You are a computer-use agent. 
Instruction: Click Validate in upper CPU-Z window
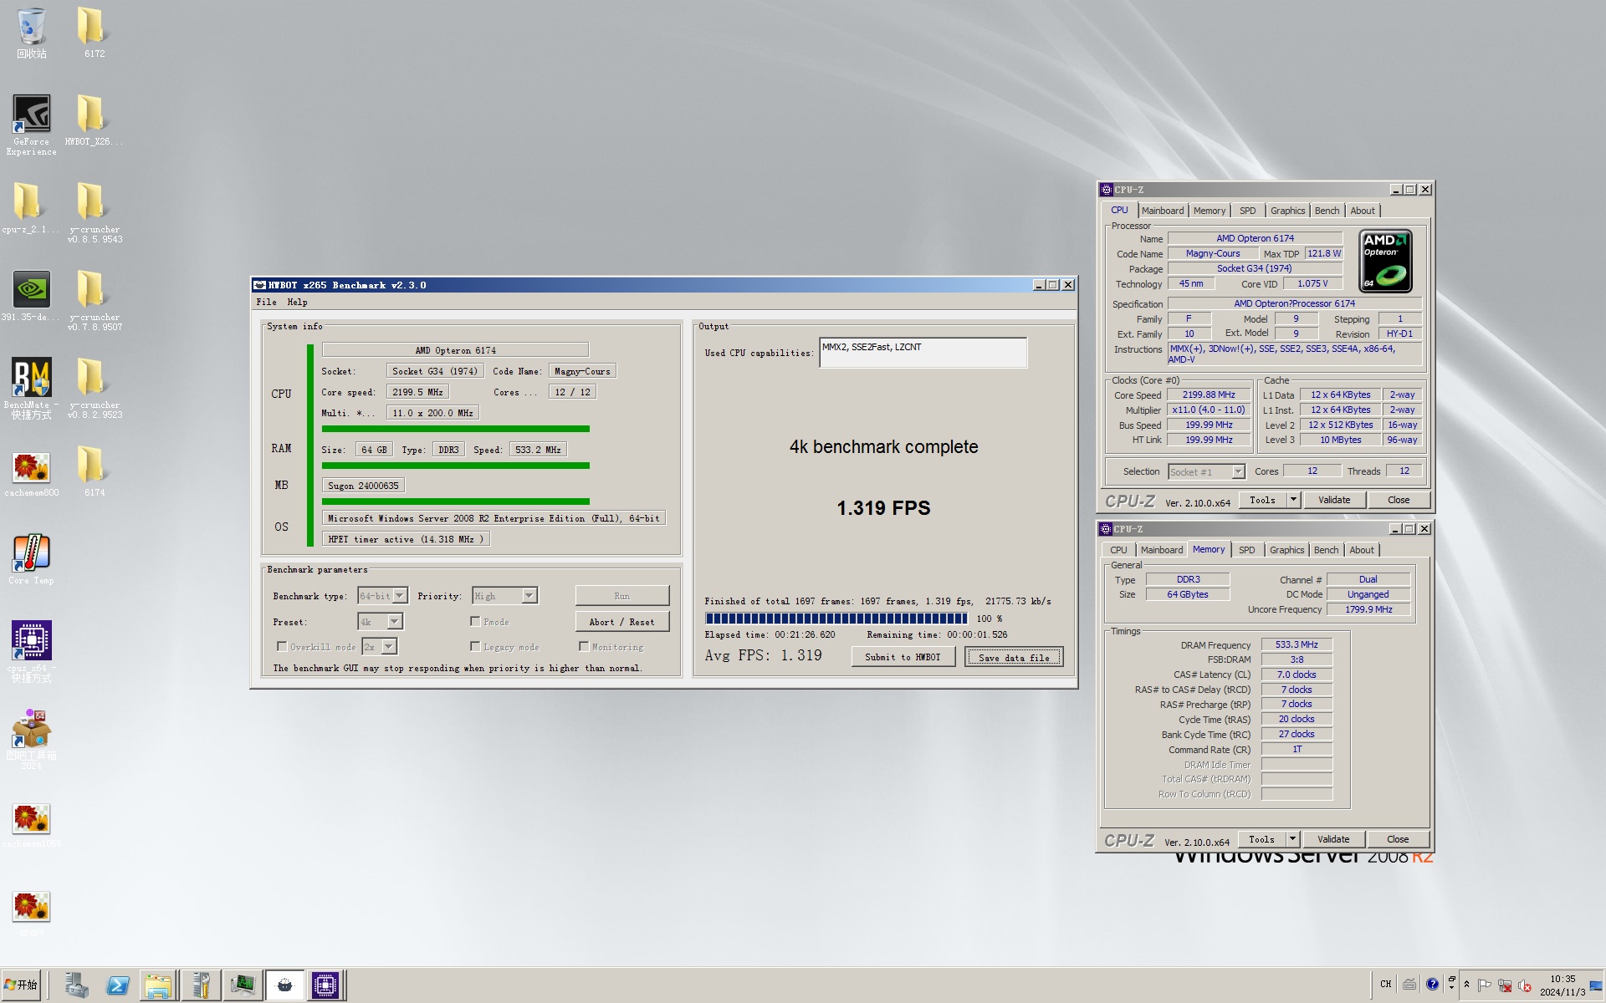click(1334, 500)
